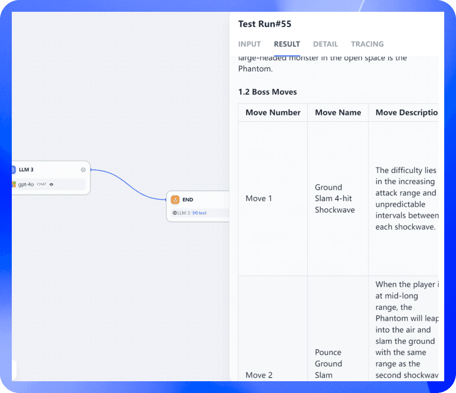
Task: Click the LLM 3 node's blue icon
Action: 13,170
